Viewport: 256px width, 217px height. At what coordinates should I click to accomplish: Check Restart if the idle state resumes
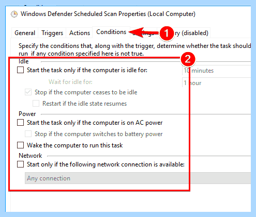tap(36, 104)
